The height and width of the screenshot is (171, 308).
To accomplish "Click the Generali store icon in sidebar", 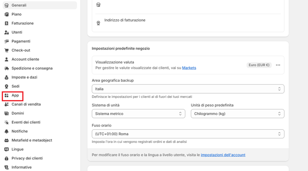I will (x=6, y=6).
